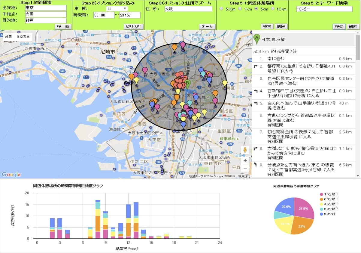Zoom in the map with plus button
Image resolution: width=361 pixels, height=253 pixels.
(x=245, y=160)
